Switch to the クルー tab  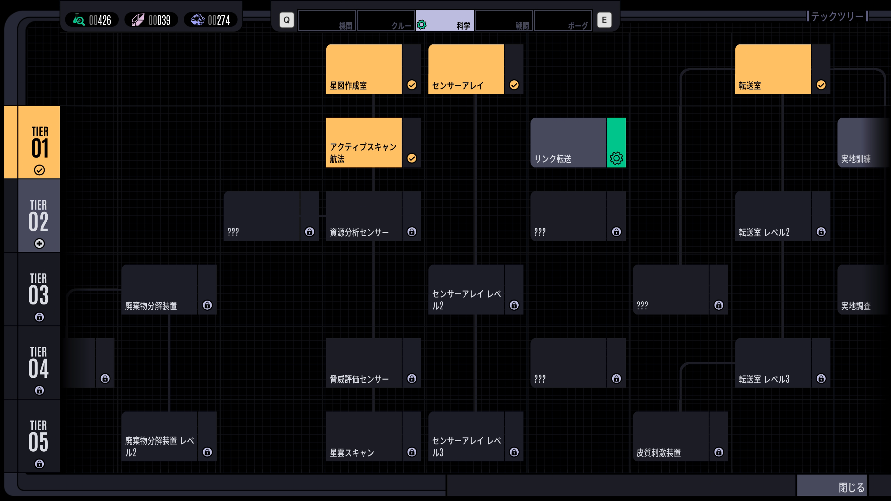click(386, 20)
